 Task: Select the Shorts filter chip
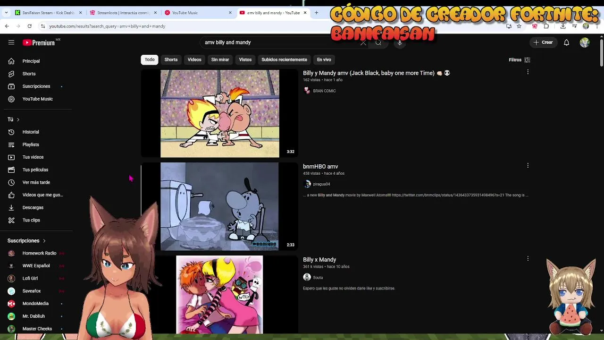tap(171, 59)
